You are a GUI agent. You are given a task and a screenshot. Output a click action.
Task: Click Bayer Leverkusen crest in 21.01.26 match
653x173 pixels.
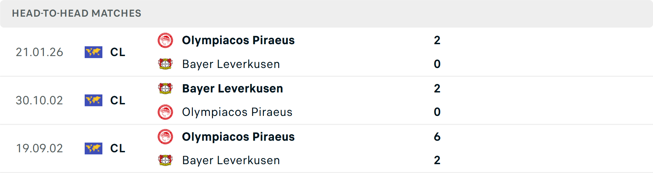(165, 64)
